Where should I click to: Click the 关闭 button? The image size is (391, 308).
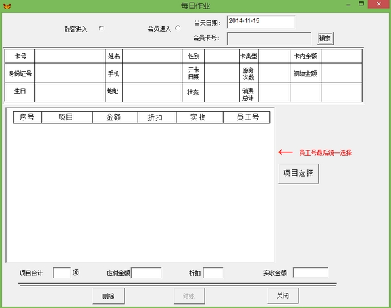coord(283,296)
